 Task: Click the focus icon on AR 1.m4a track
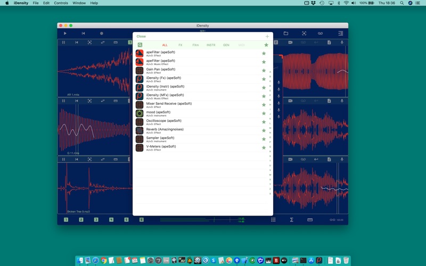[89, 43]
